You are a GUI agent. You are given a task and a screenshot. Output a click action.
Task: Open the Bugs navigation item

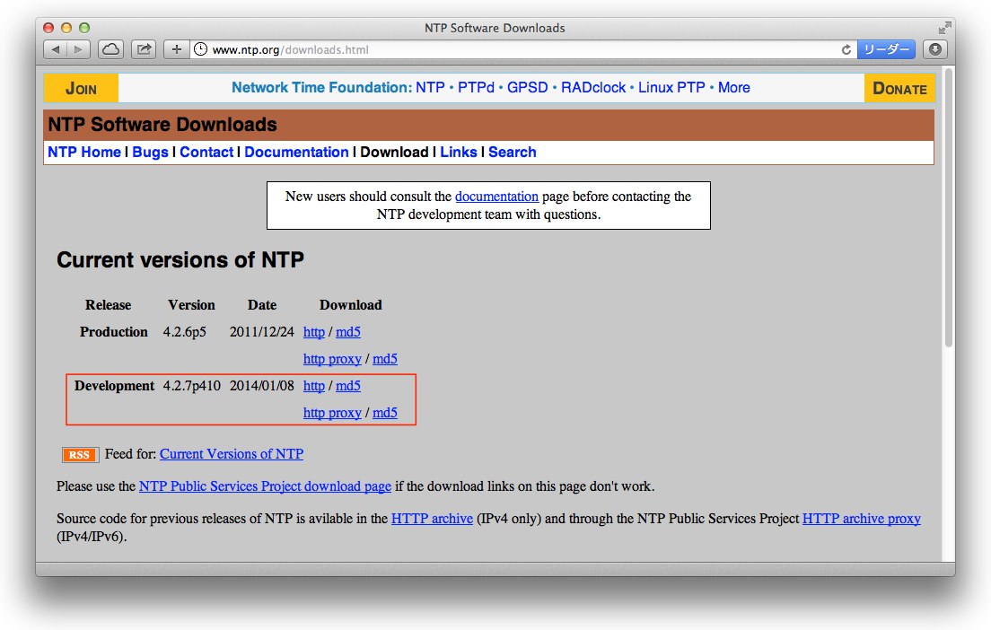tap(150, 152)
